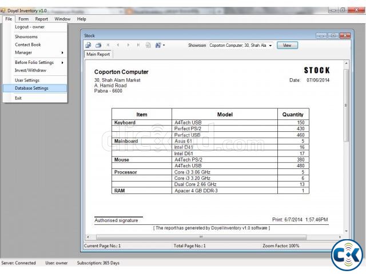Open the File menu
The width and height of the screenshot is (366, 274).
tap(9, 19)
